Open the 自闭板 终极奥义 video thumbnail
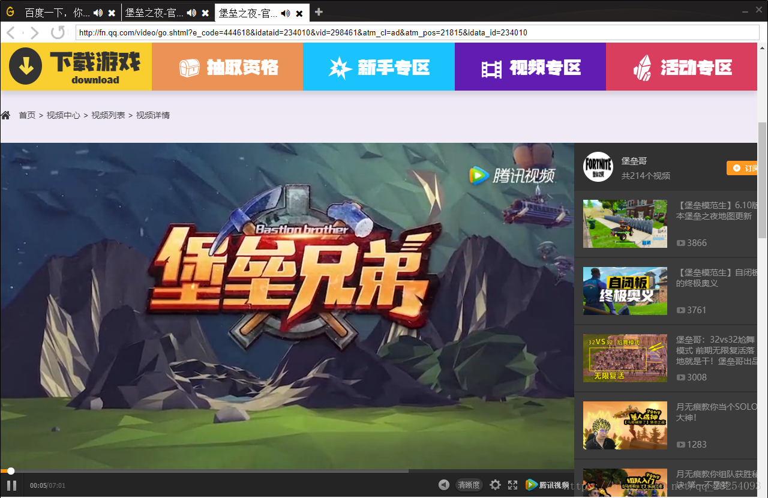768x498 pixels. [625, 291]
